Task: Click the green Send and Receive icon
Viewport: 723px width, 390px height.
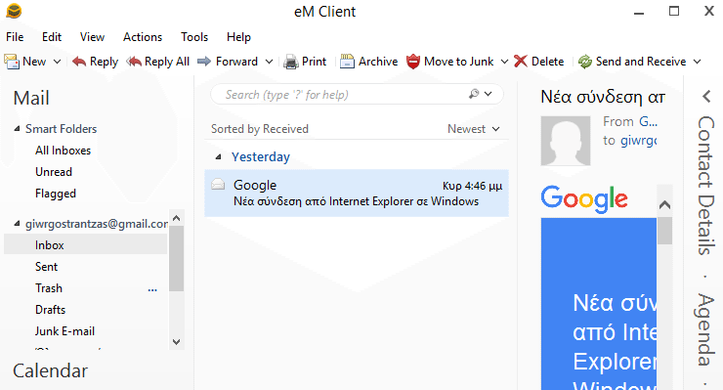Action: click(x=585, y=62)
